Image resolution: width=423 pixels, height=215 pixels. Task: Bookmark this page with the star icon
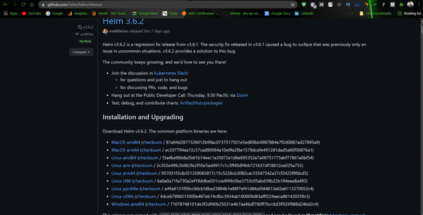click(x=292, y=5)
